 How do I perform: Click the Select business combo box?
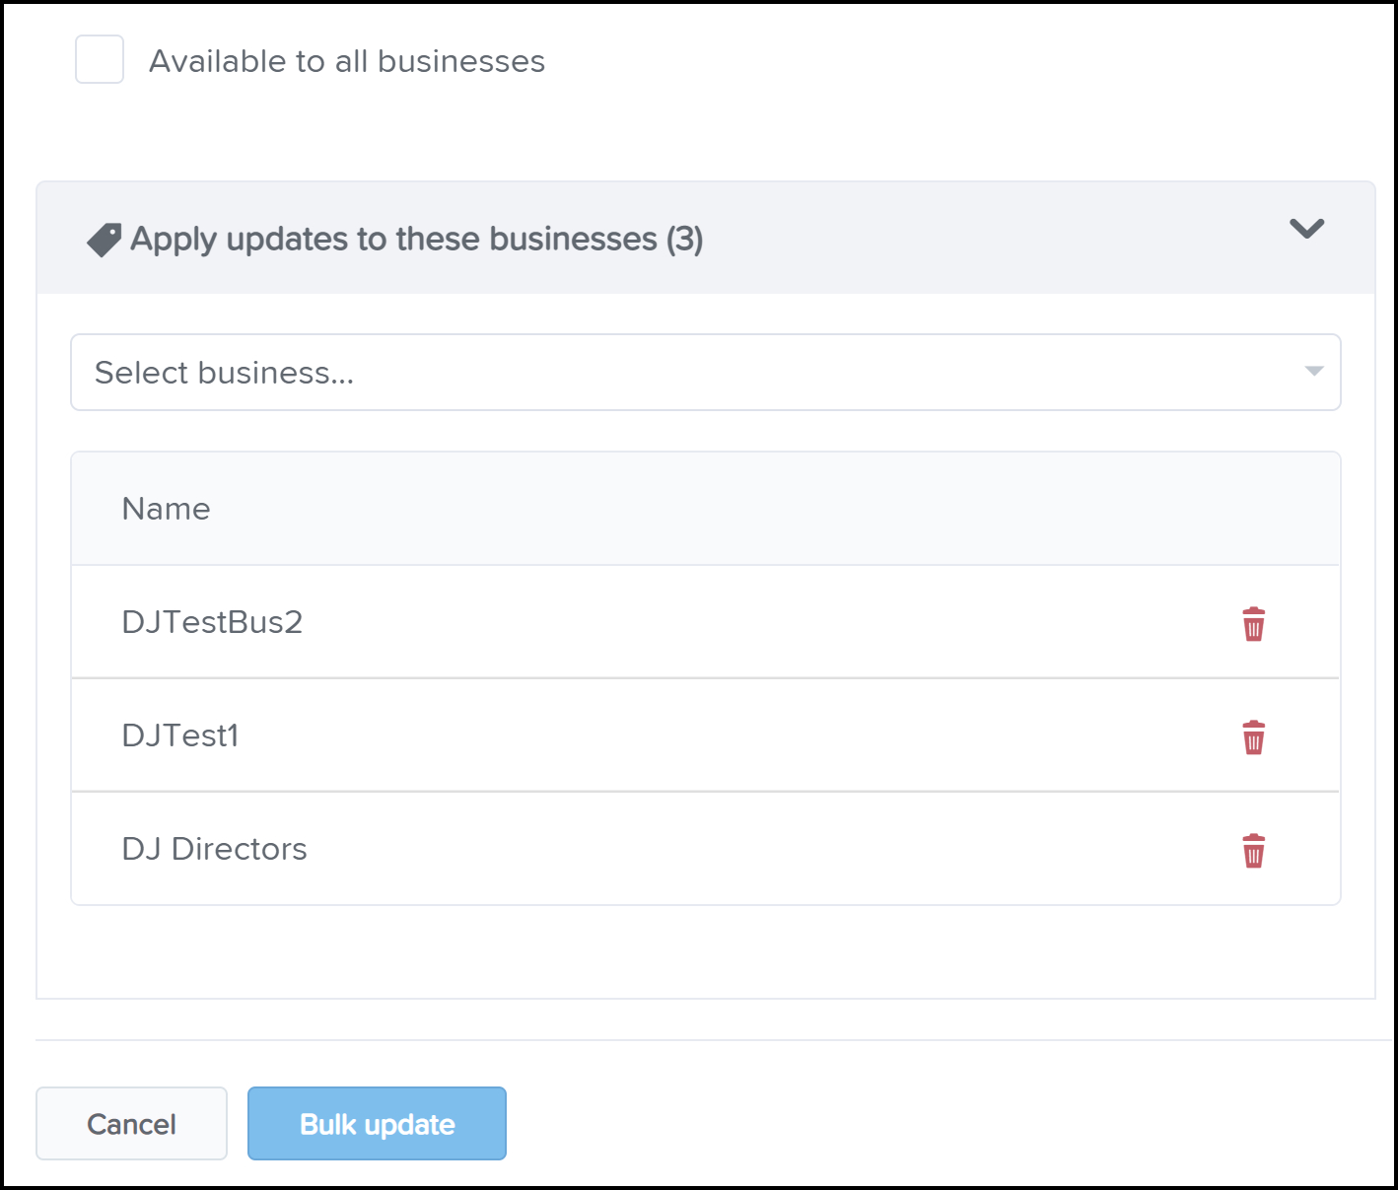pos(706,373)
